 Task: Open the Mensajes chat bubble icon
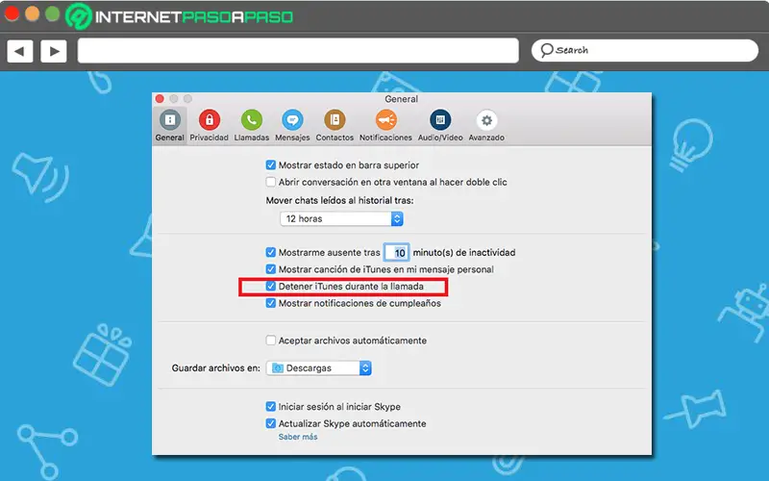pos(292,120)
